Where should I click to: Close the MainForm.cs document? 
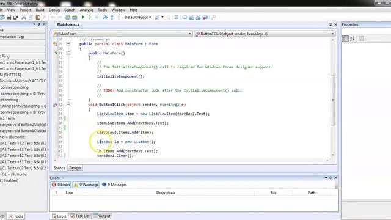click(x=335, y=24)
